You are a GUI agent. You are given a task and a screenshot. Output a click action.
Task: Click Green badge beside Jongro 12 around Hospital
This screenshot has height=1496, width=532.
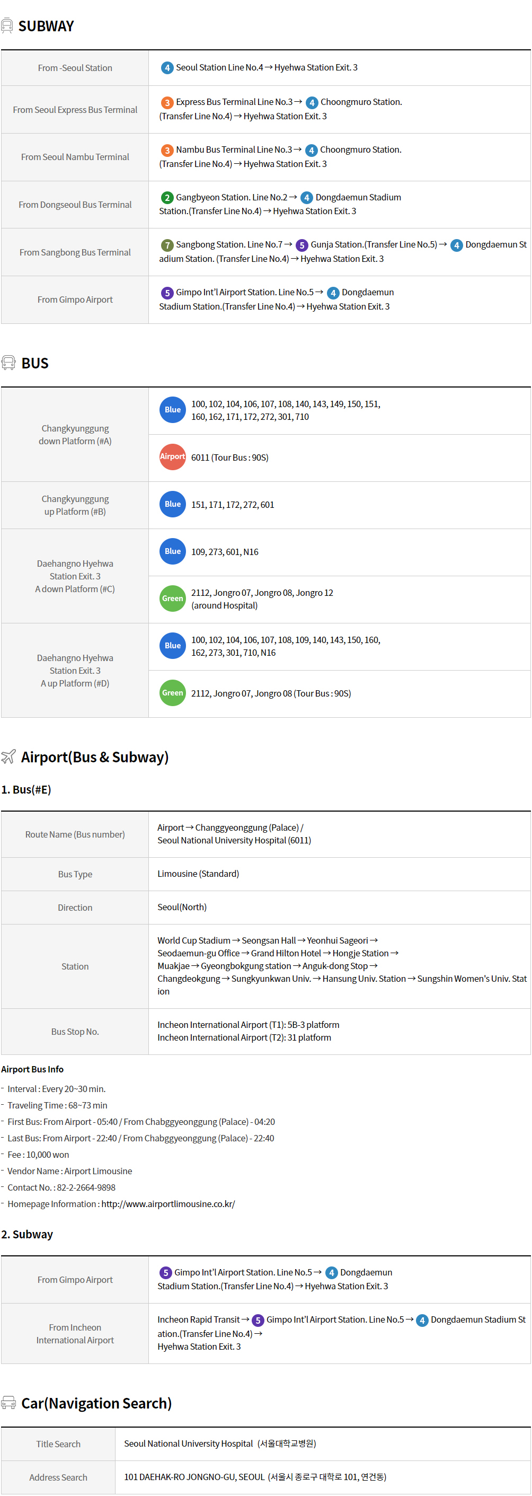pyautogui.click(x=173, y=599)
